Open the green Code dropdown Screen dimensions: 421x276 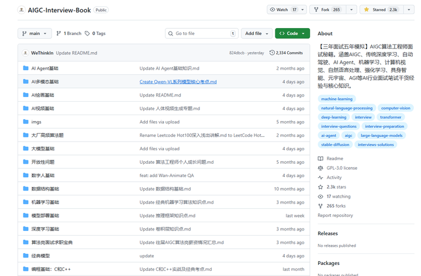click(292, 33)
